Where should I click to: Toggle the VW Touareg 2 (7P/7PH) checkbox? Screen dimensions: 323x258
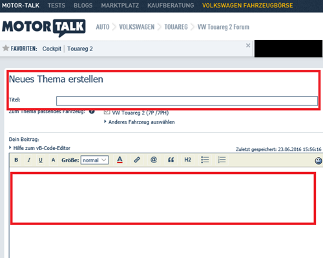107,112
